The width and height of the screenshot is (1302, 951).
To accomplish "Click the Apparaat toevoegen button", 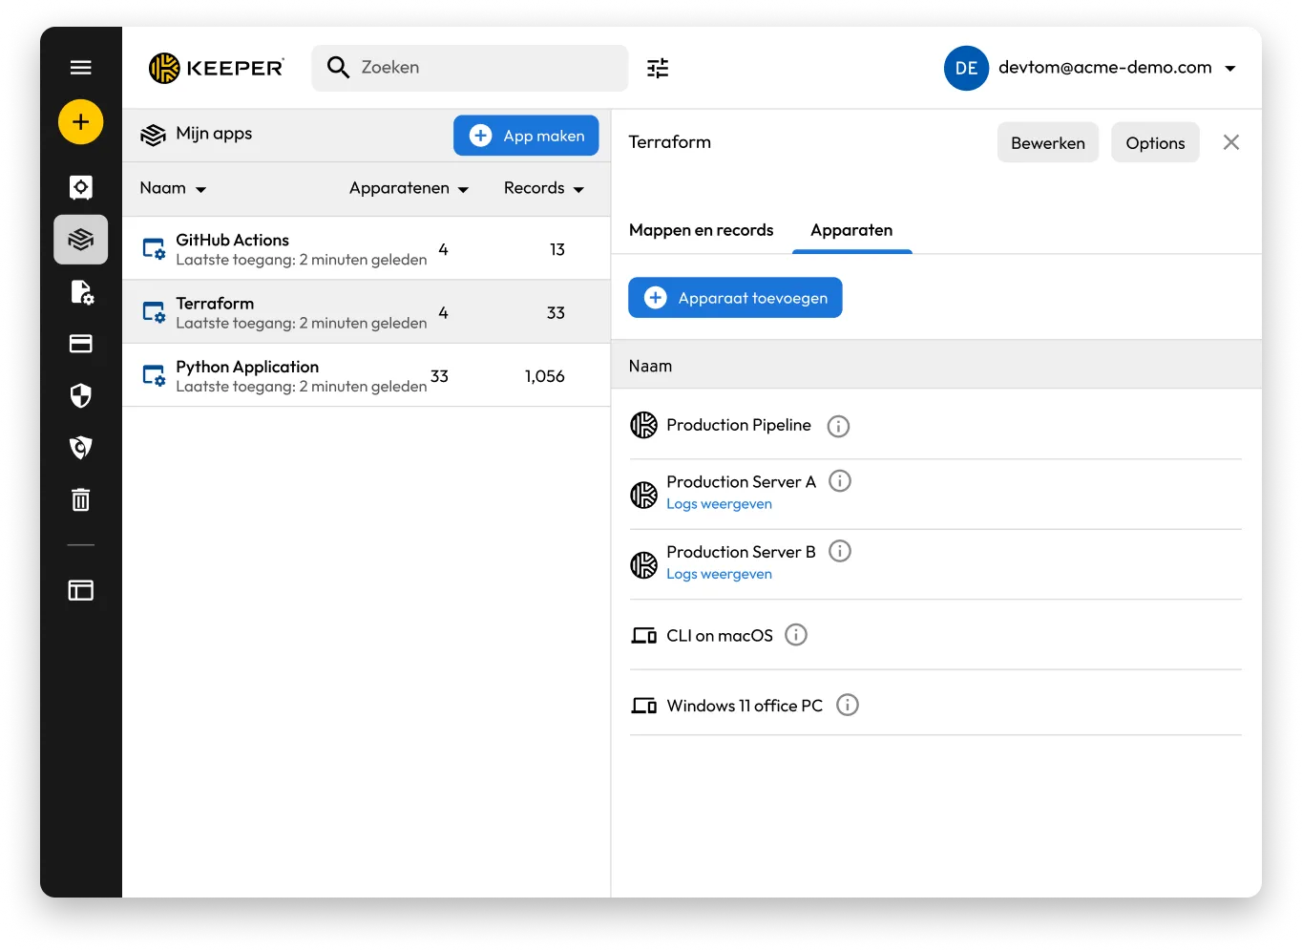I will point(735,298).
